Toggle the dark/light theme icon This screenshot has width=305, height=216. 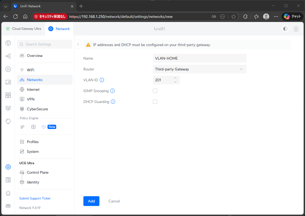click(x=285, y=29)
